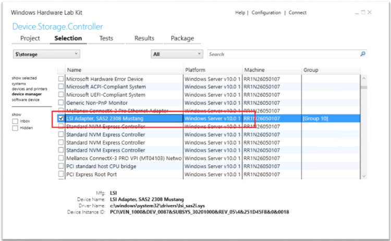Click the Connect link
Viewport: 391px width, 241px height.
point(298,13)
